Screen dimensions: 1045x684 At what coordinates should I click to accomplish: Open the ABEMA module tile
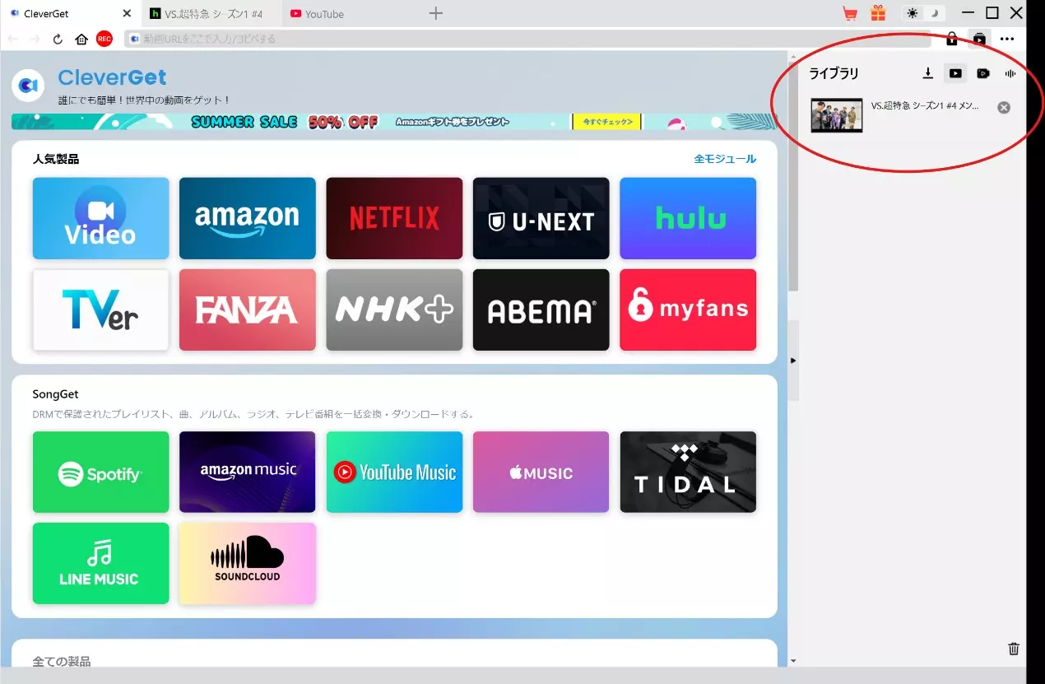541,309
